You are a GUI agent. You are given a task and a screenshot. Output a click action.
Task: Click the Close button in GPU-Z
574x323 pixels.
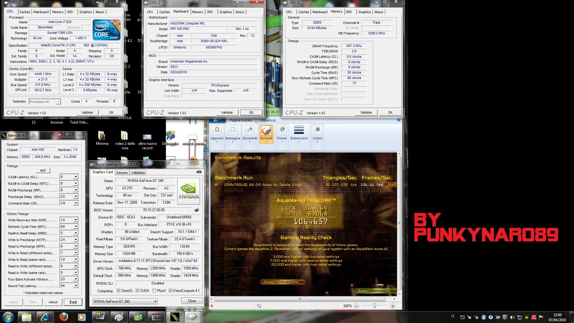pyautogui.click(x=192, y=301)
